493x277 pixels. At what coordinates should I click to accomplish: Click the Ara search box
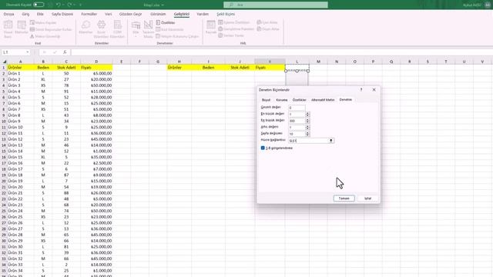(x=276, y=5)
